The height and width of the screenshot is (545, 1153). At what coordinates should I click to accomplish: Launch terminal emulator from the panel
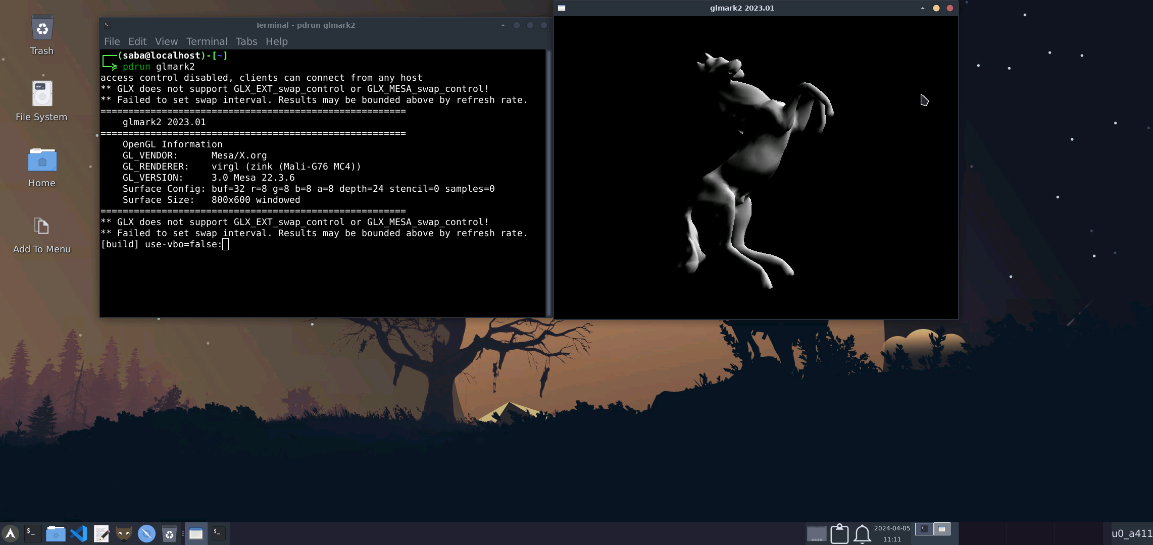click(x=32, y=533)
